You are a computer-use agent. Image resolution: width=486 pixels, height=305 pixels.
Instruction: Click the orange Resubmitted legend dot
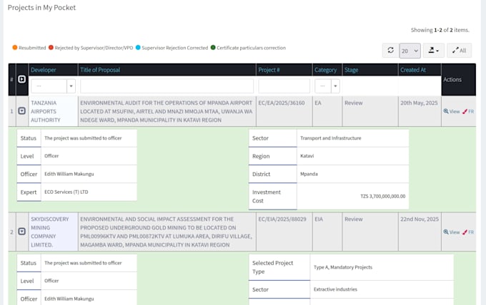[14, 47]
